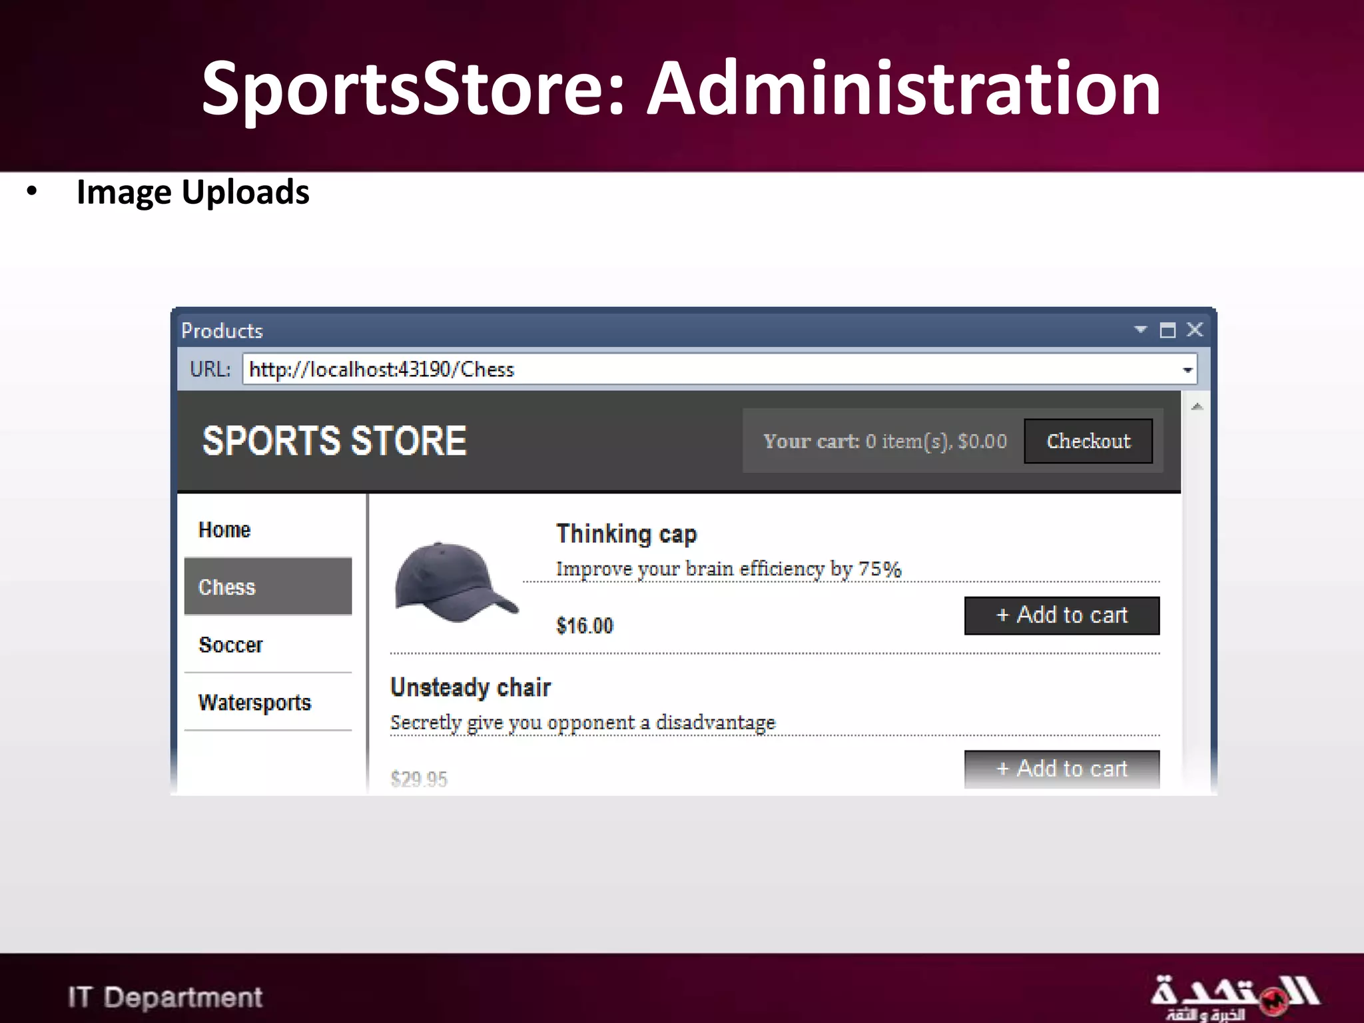Click the SPORTS STORE header title
This screenshot has height=1023, width=1364.
[334, 441]
